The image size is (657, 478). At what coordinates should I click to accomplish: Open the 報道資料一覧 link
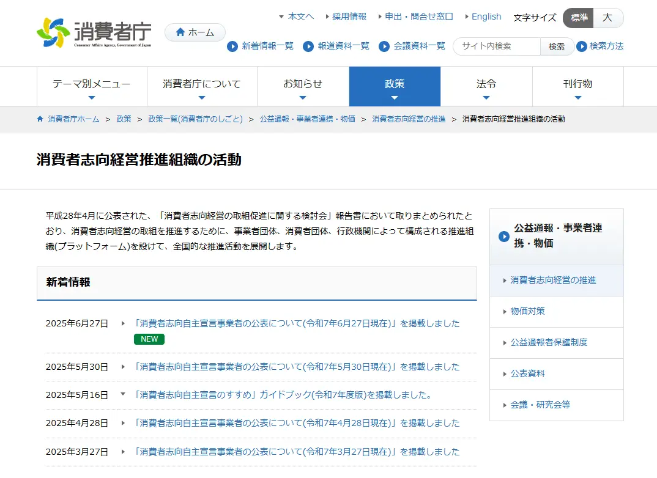coord(343,46)
